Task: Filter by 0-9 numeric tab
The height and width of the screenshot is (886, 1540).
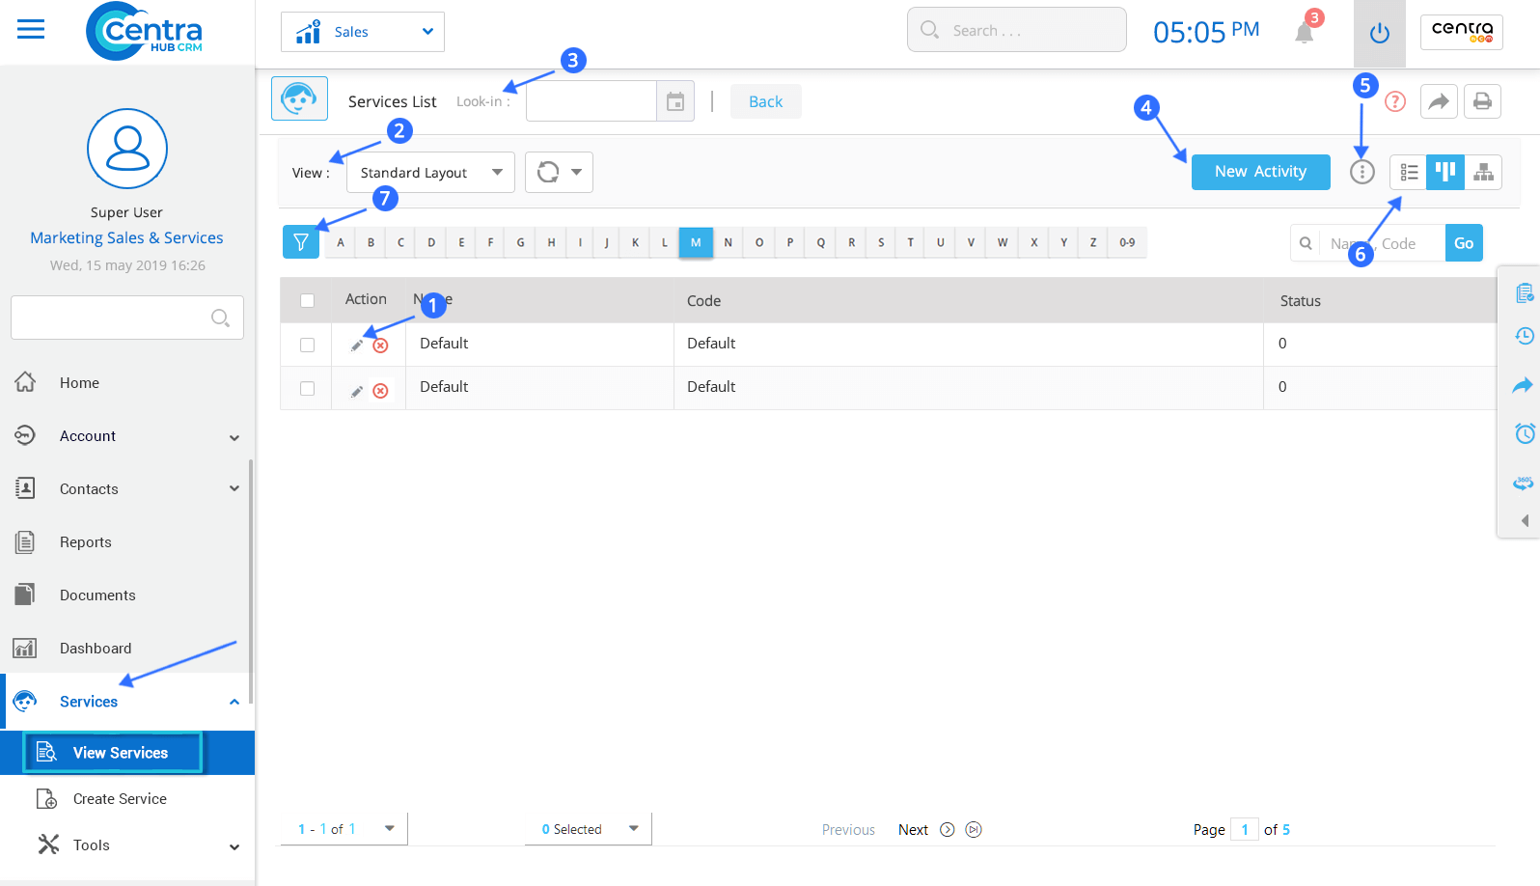Action: pyautogui.click(x=1127, y=242)
